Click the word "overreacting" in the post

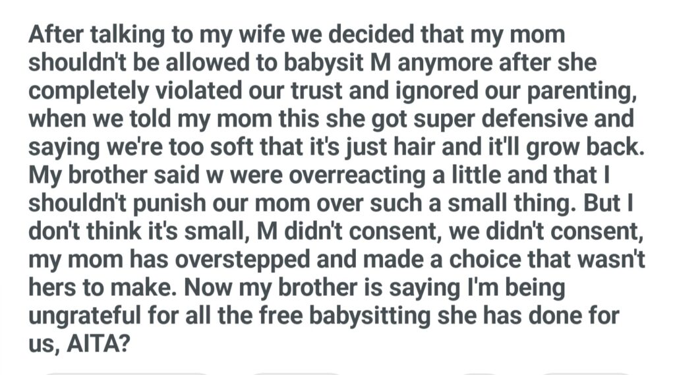319,175
